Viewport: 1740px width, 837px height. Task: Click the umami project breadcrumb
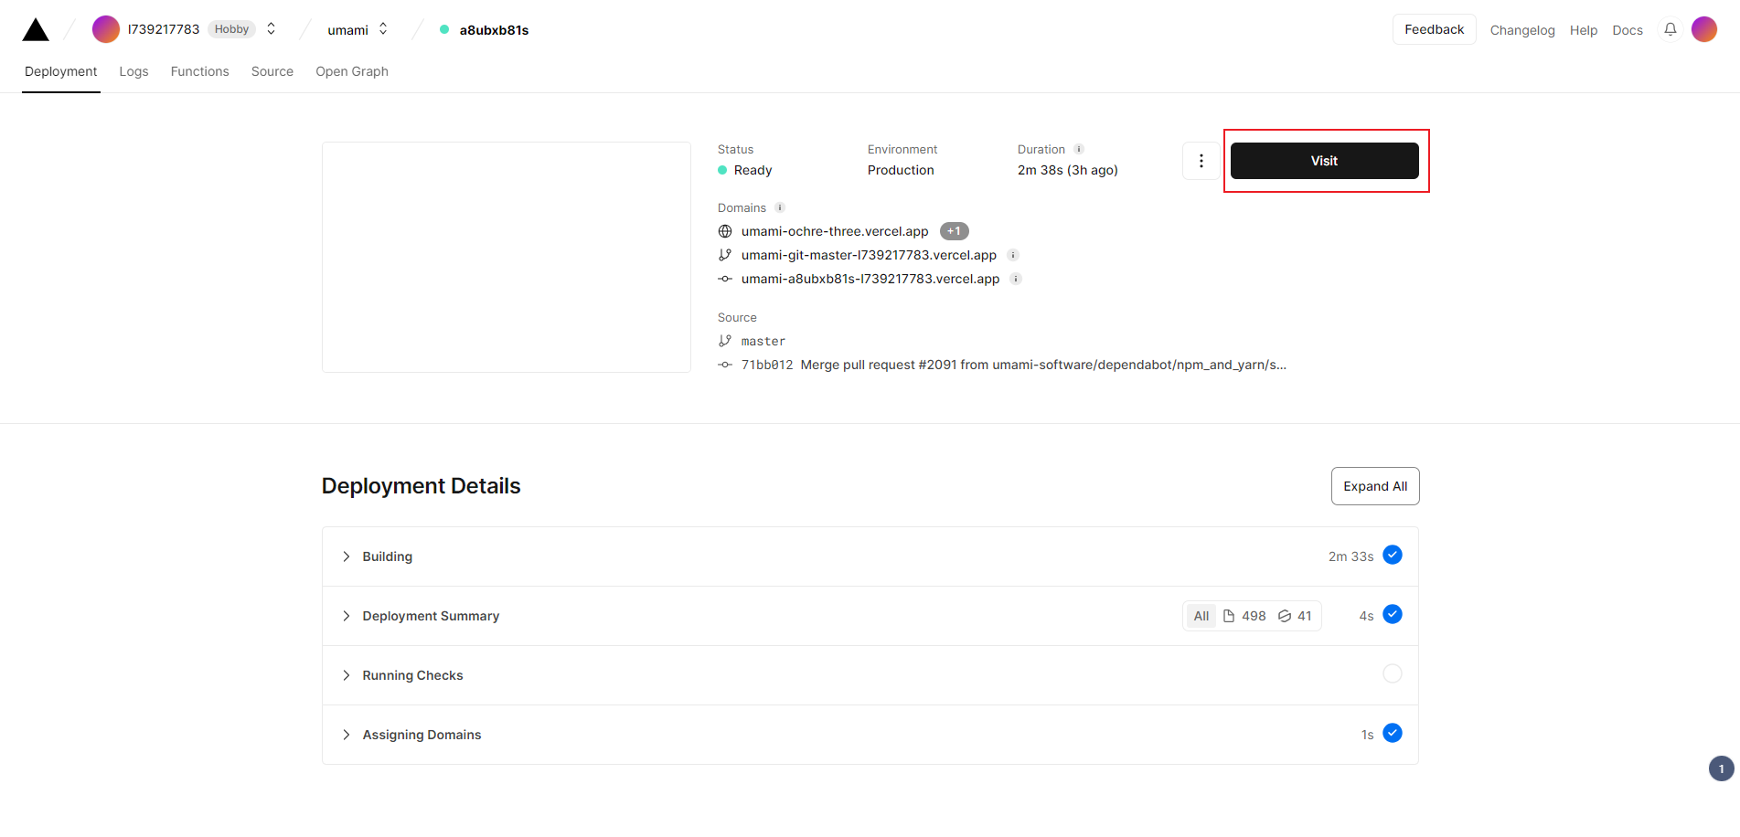[x=347, y=30]
